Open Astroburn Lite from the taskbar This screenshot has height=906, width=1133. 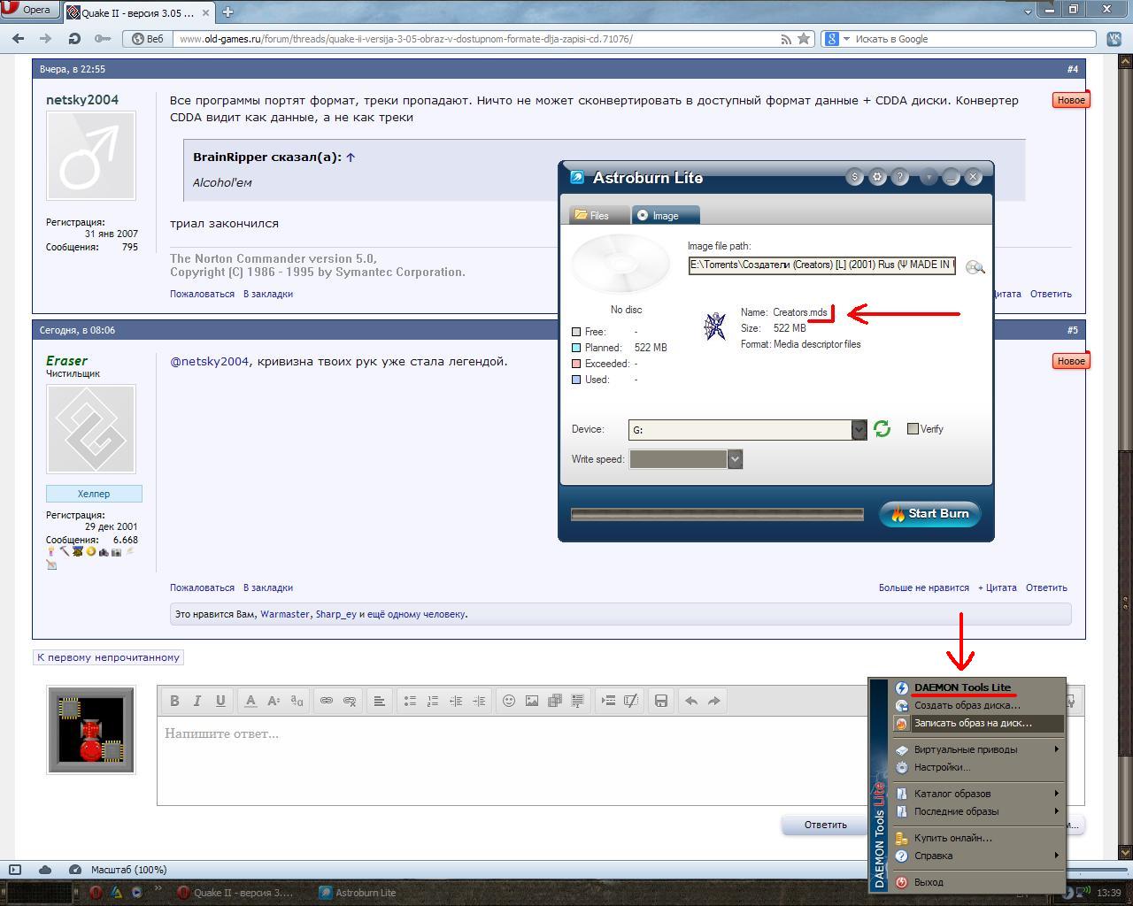click(x=358, y=893)
